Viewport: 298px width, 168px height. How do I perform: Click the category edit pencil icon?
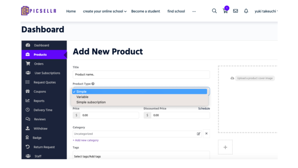tap(198, 134)
